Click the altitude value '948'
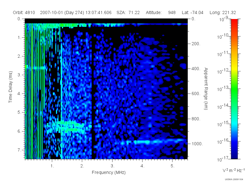Screen dimensions: 250x187 coord(172,12)
